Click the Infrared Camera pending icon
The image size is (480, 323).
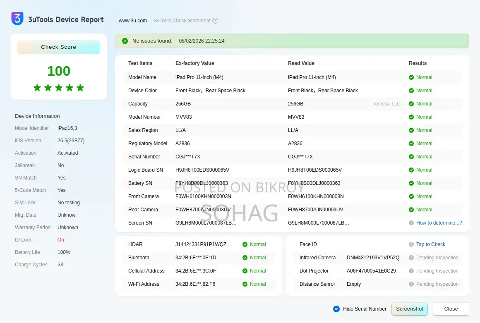tap(411, 258)
